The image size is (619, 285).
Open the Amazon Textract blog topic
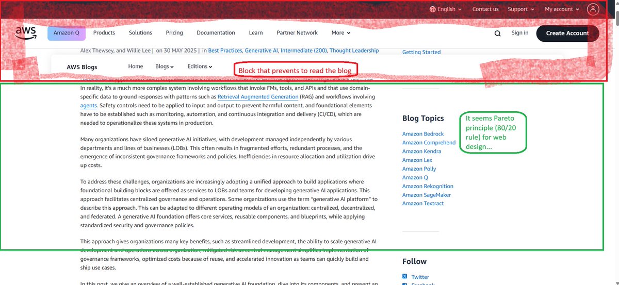click(423, 204)
